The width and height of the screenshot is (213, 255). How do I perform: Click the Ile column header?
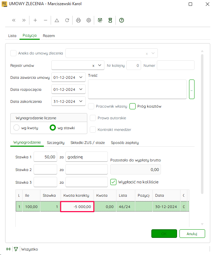pyautogui.click(x=31, y=195)
